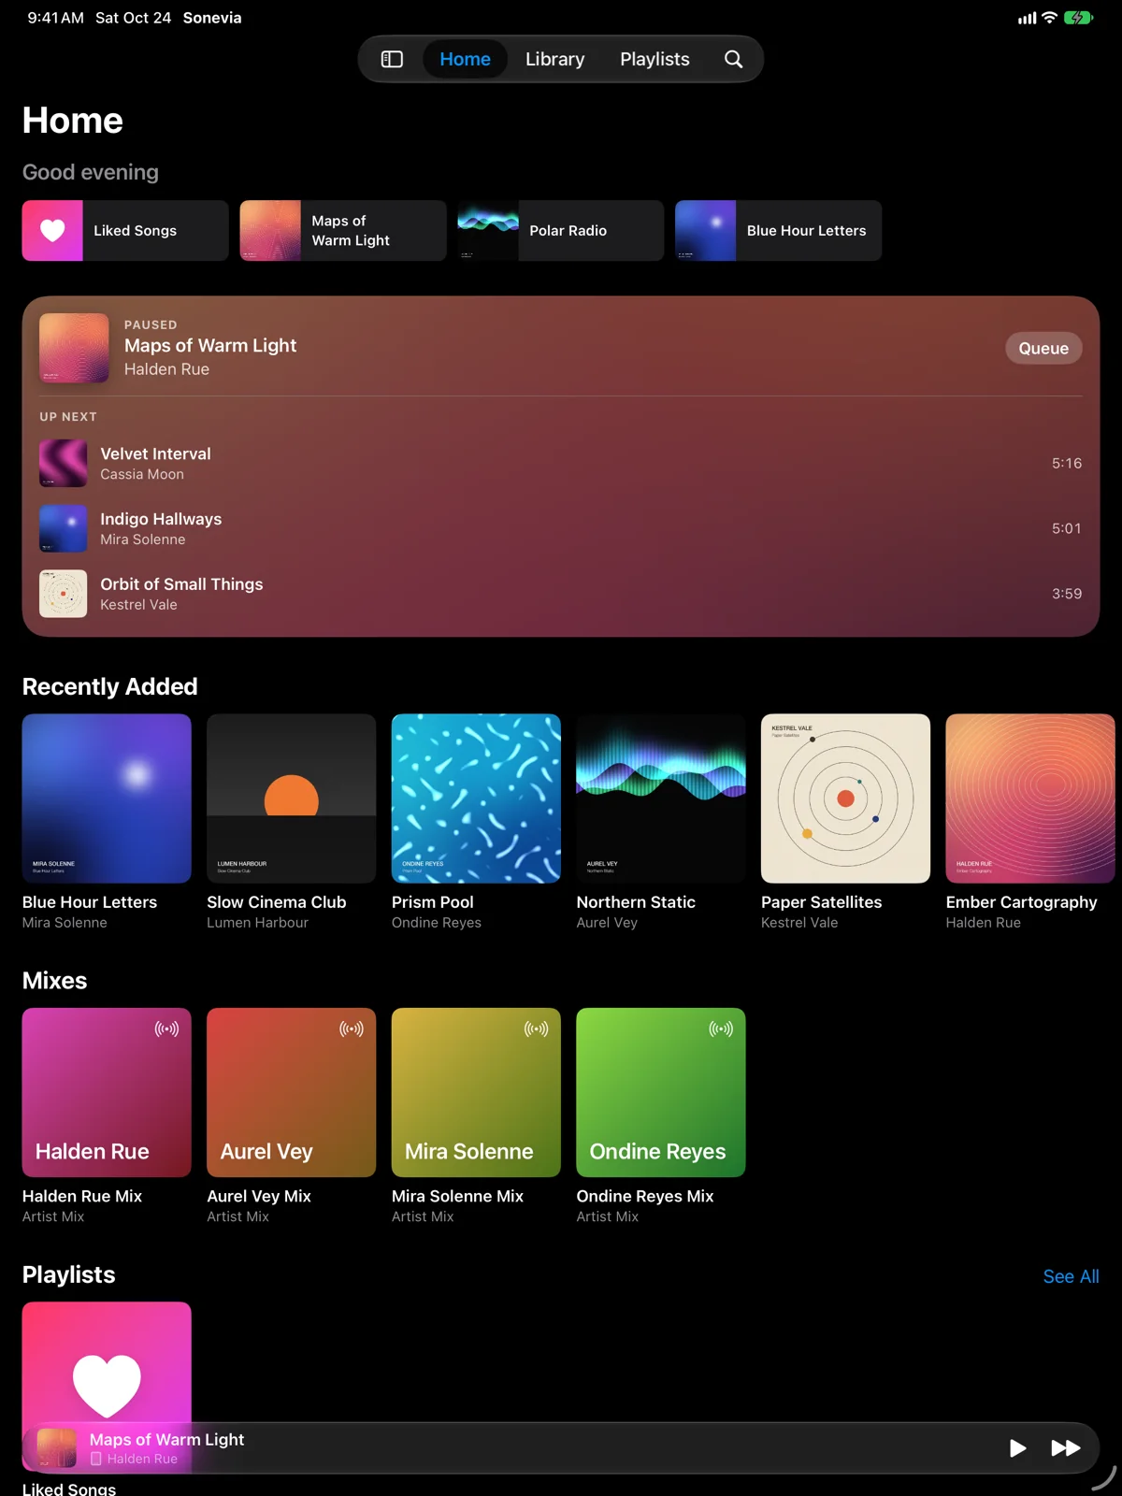Select the paused track artwork thumbnail
This screenshot has height=1496, width=1122.
pos(74,348)
